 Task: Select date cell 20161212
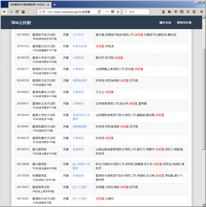pos(23,46)
